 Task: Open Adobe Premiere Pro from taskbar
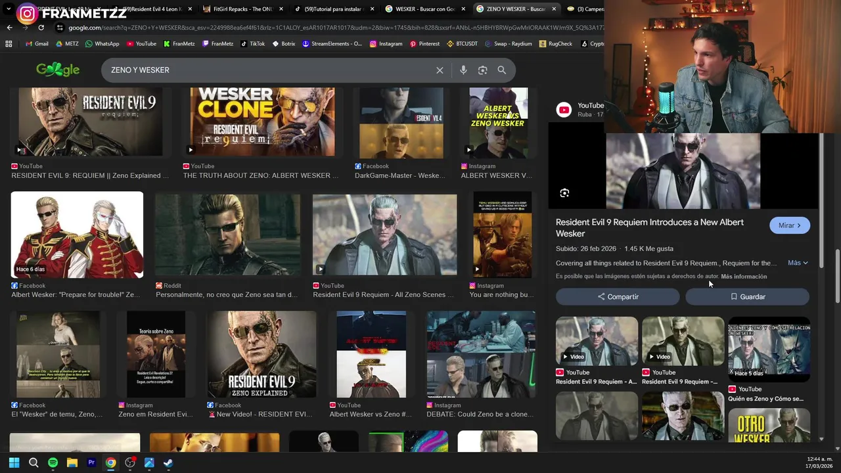pos(91,462)
